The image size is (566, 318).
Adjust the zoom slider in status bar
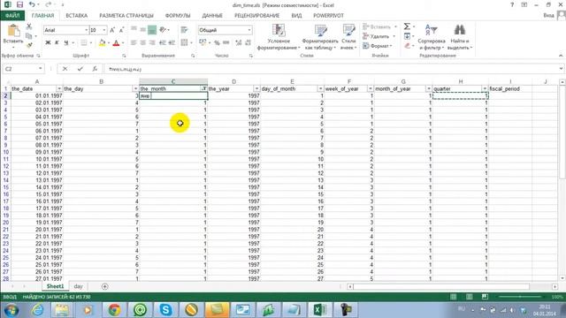520,297
